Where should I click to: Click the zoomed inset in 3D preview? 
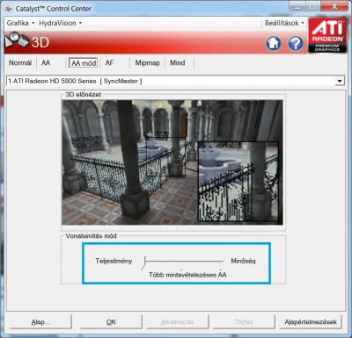(x=238, y=182)
